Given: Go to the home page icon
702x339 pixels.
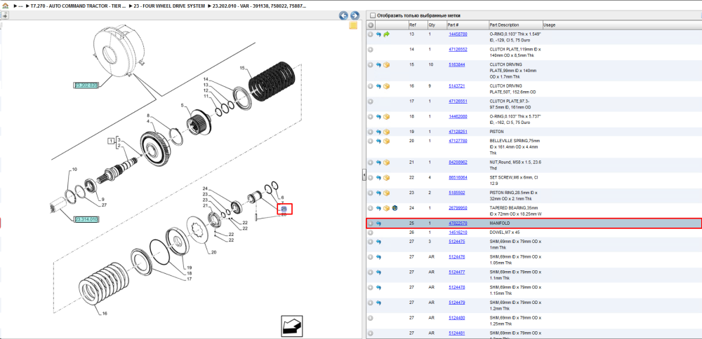Looking at the screenshot, I should [4, 7].
